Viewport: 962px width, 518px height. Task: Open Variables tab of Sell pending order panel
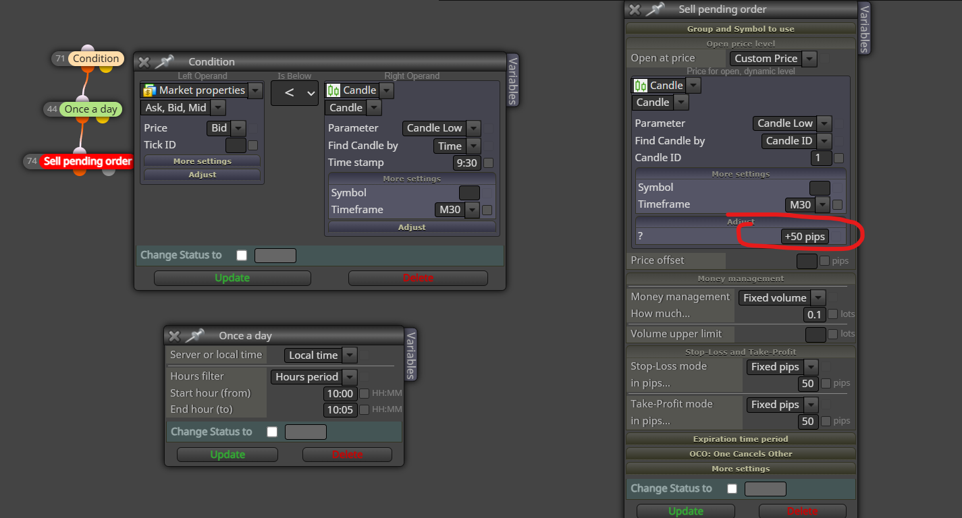pyautogui.click(x=864, y=27)
